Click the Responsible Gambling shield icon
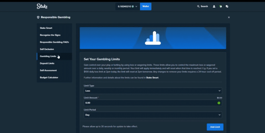Viewport: 265px width, 133px height. tap(38, 17)
